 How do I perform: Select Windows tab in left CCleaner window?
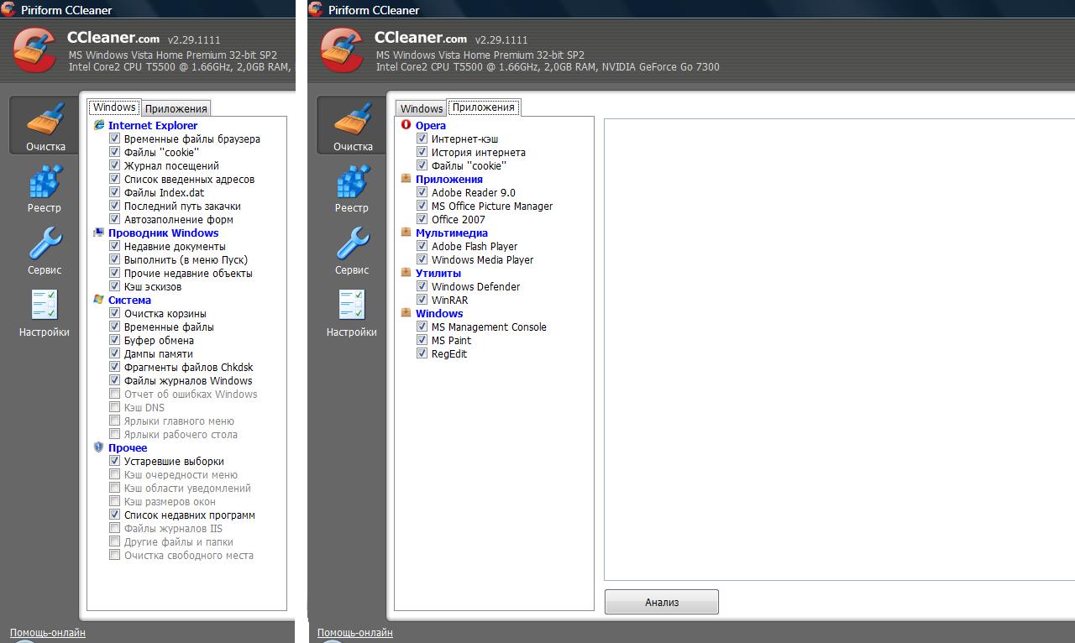[x=114, y=107]
